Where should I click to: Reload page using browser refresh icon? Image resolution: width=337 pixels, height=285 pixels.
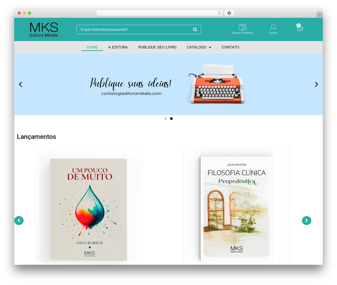[219, 13]
